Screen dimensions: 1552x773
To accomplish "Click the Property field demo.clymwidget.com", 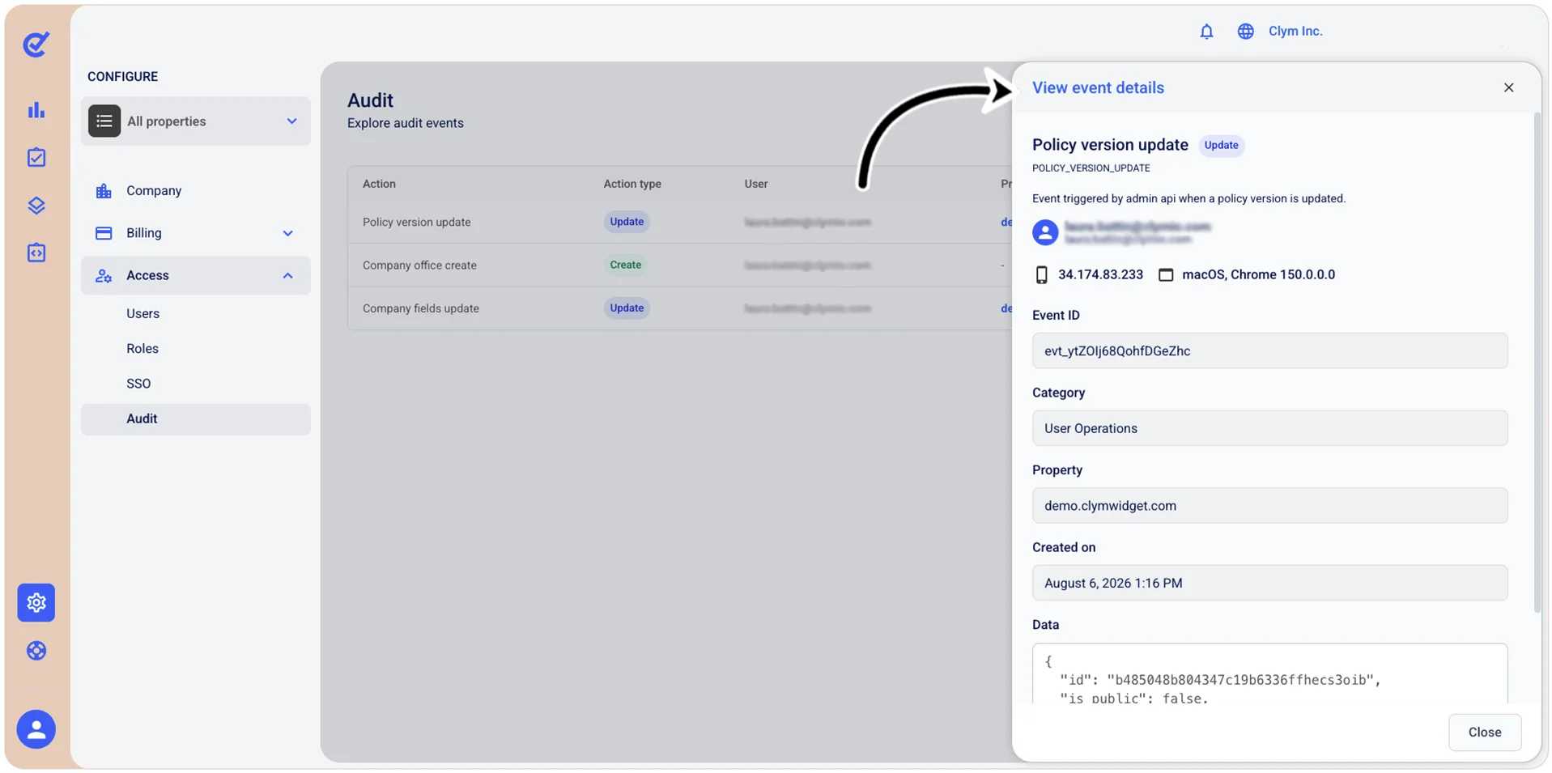I will pos(1269,505).
